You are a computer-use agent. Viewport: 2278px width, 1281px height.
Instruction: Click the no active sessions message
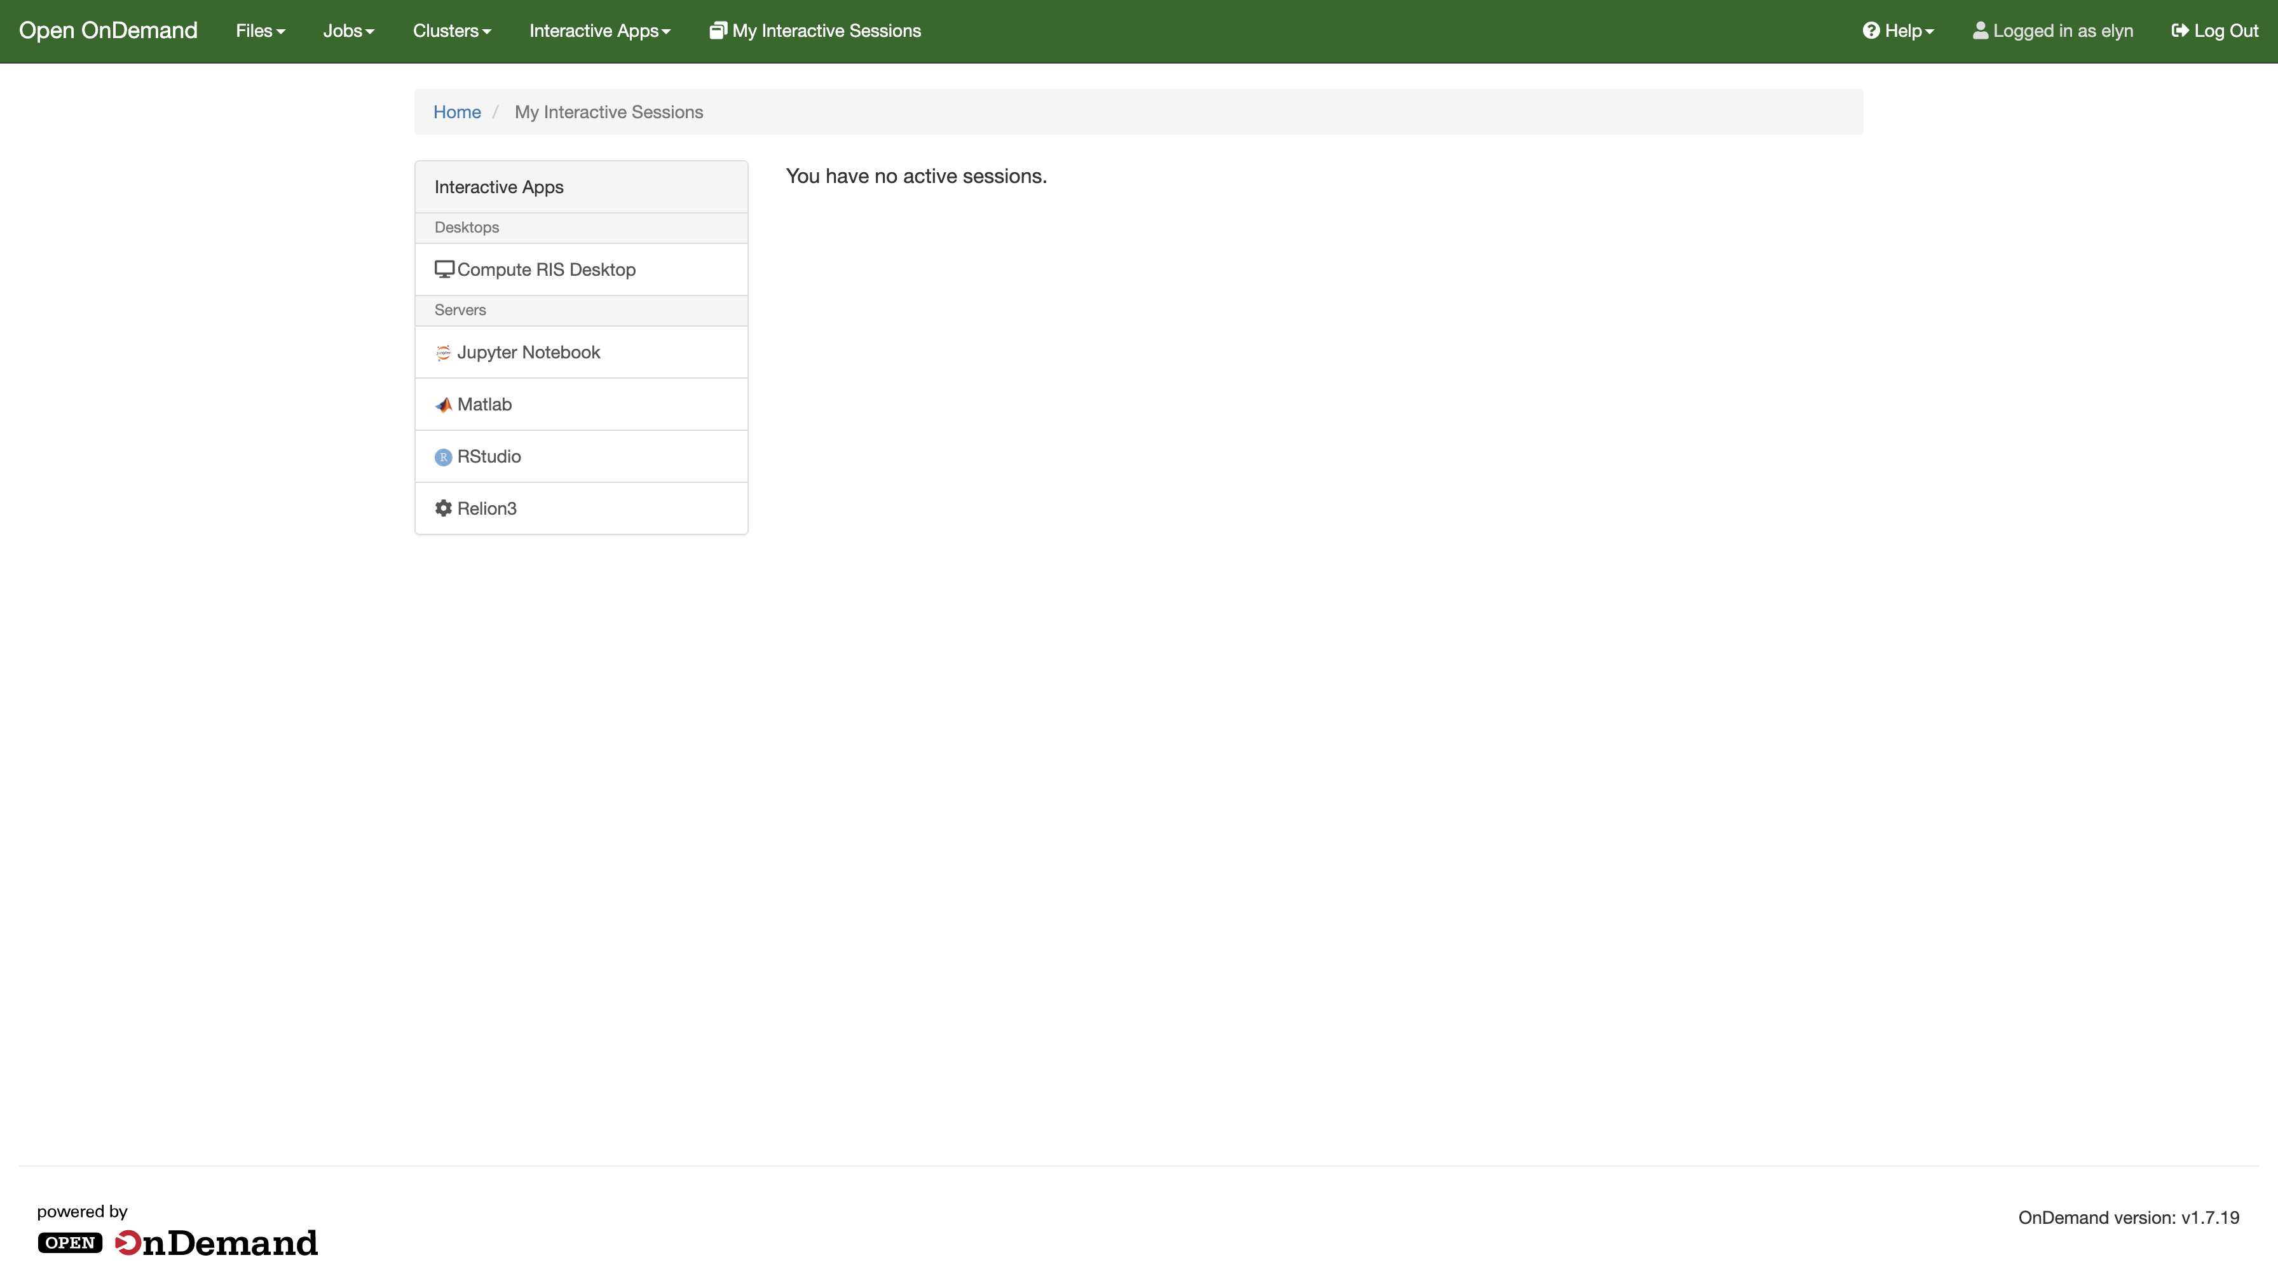coord(916,177)
